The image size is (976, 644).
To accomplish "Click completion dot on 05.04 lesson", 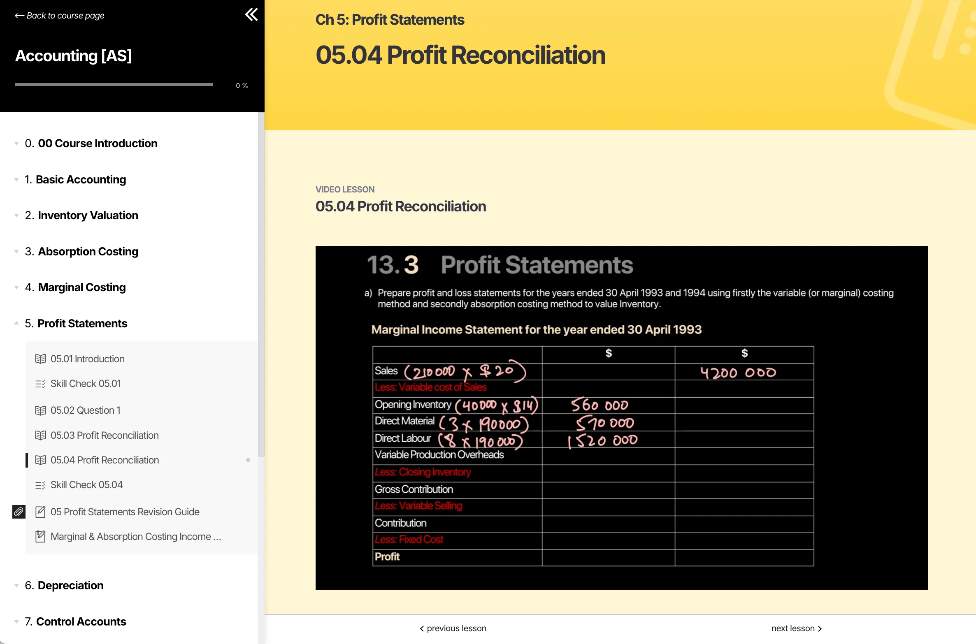I will click(x=248, y=460).
